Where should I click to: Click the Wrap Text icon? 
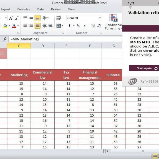[59, 18]
